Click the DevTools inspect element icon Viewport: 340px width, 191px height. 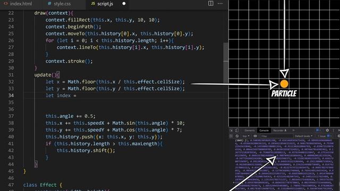231,131
